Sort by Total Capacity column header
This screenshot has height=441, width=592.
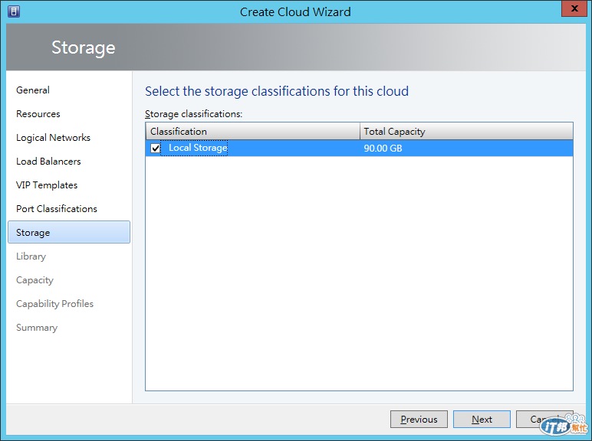pos(466,132)
